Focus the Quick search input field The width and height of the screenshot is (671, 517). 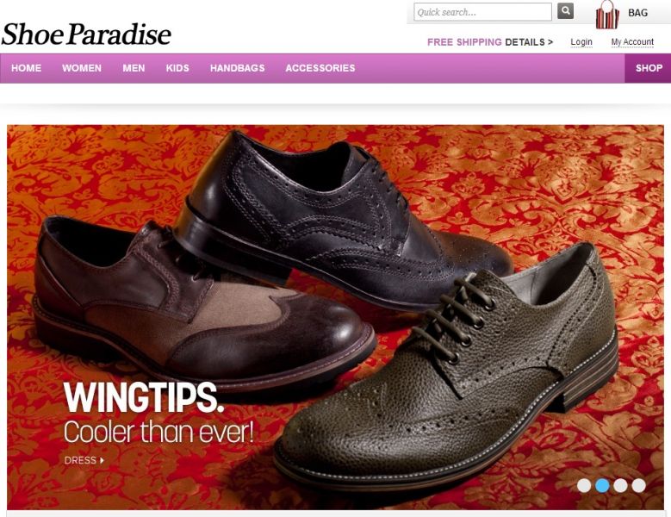[482, 12]
